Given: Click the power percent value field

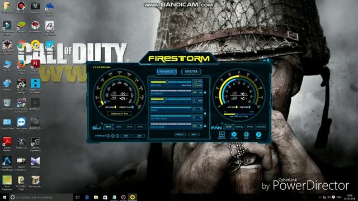Looking at the screenshot, I should tap(197, 109).
